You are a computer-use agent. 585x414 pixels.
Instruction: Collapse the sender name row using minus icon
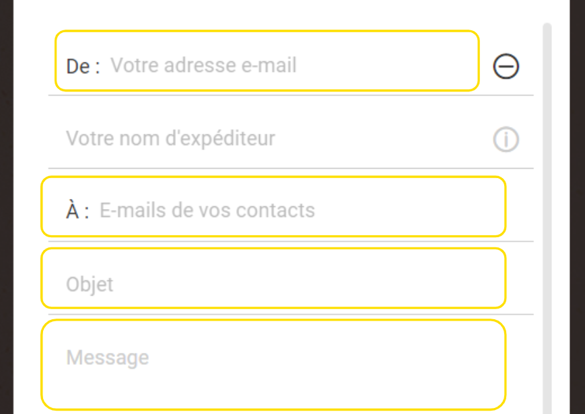[x=506, y=67]
